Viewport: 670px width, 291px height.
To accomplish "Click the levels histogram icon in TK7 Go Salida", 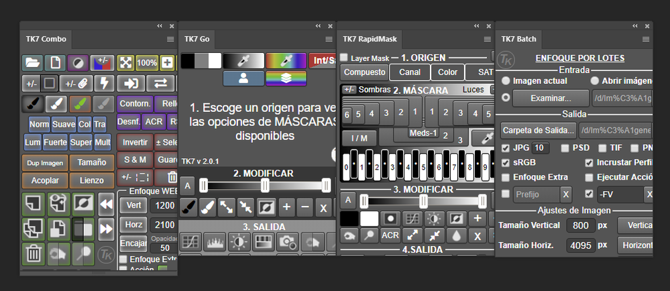I will coord(215,242).
